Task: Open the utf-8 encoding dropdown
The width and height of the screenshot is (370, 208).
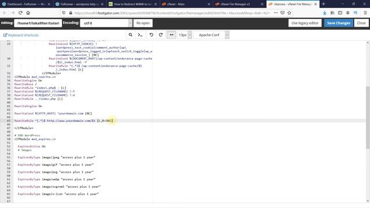Action: click(x=106, y=23)
